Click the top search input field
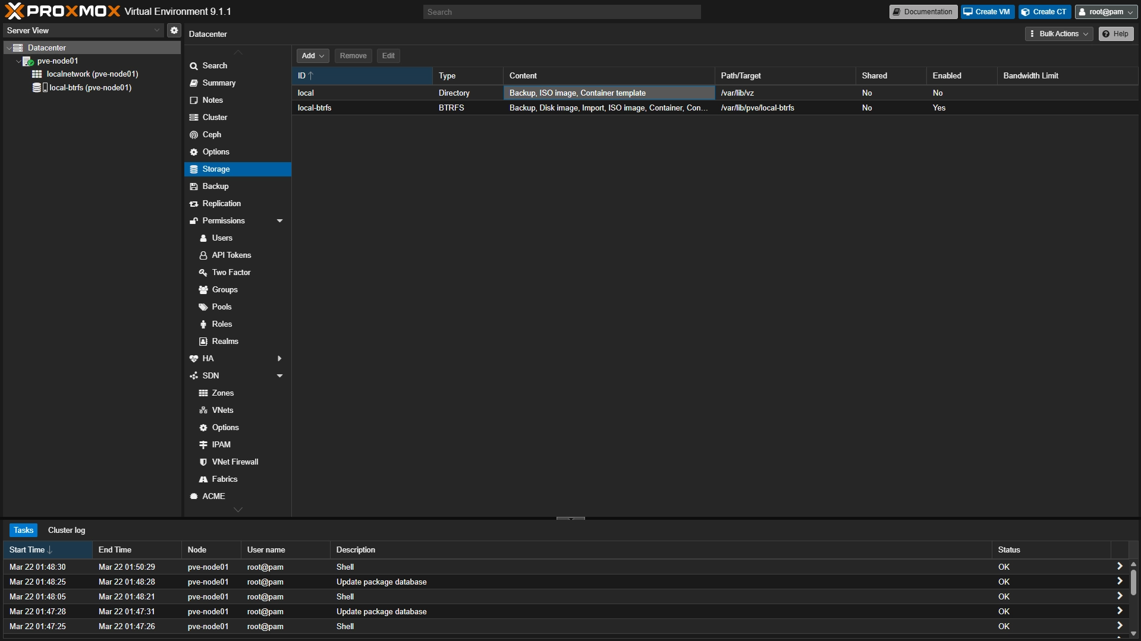Image resolution: width=1141 pixels, height=641 pixels. pos(562,12)
